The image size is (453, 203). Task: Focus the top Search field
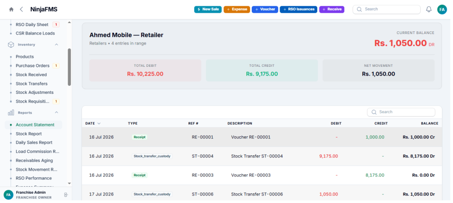[x=387, y=9]
